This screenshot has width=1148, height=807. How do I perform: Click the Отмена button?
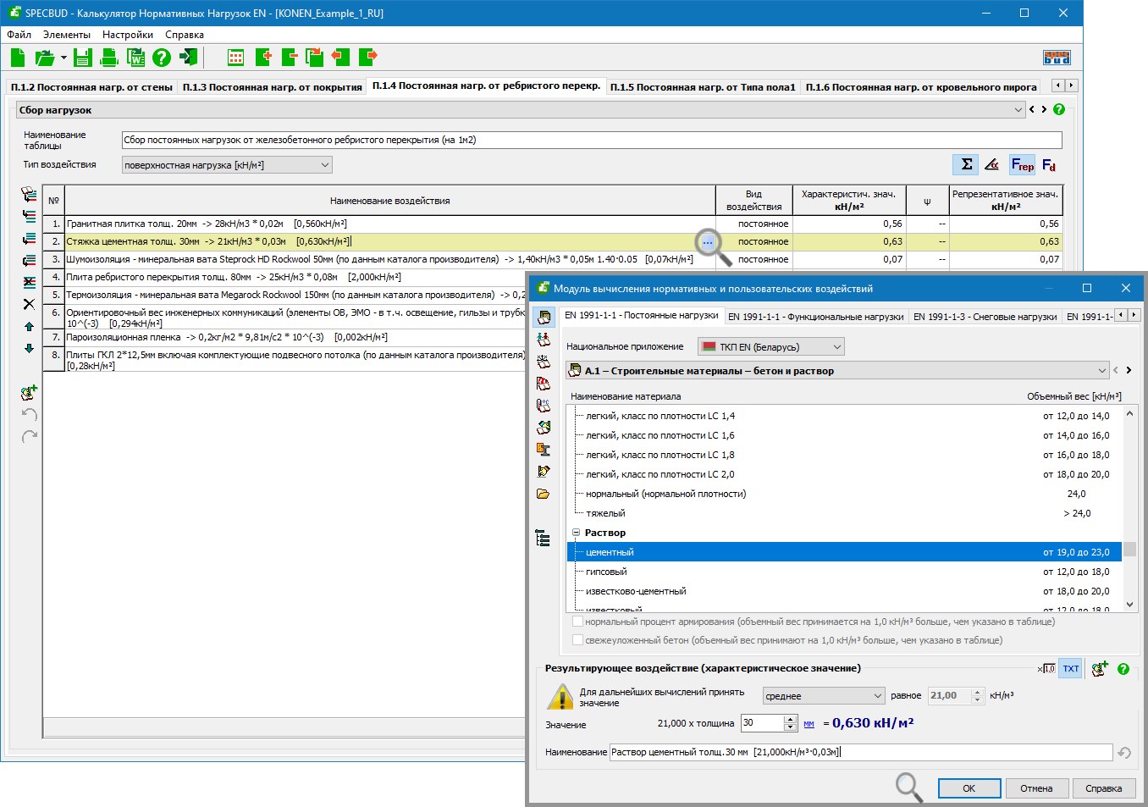[1036, 788]
